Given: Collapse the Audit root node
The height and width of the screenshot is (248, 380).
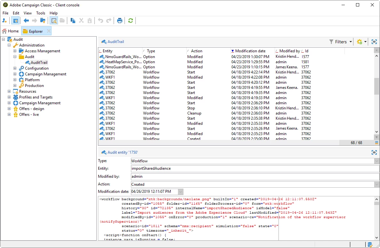Looking at the screenshot, I should (x=4, y=39).
